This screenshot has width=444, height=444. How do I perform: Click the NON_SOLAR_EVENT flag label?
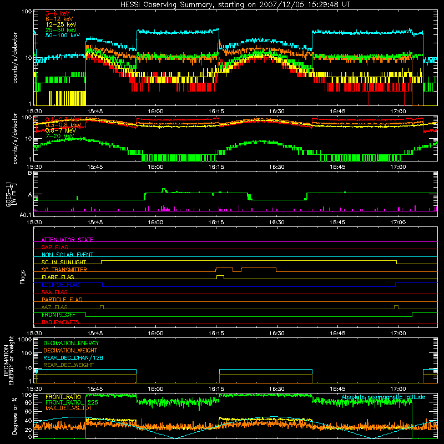click(x=67, y=255)
